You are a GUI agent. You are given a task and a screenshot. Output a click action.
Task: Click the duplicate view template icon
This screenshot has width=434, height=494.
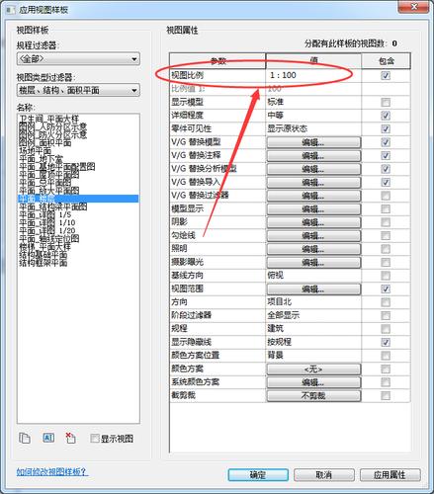click(25, 438)
